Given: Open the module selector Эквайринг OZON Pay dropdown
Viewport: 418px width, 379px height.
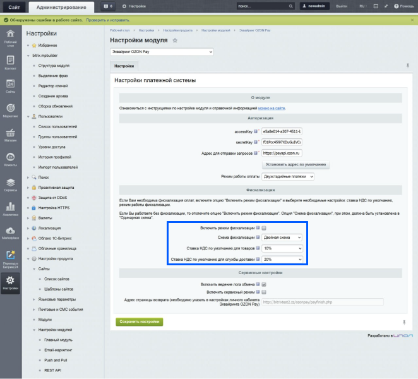Looking at the screenshot, I should (x=162, y=52).
